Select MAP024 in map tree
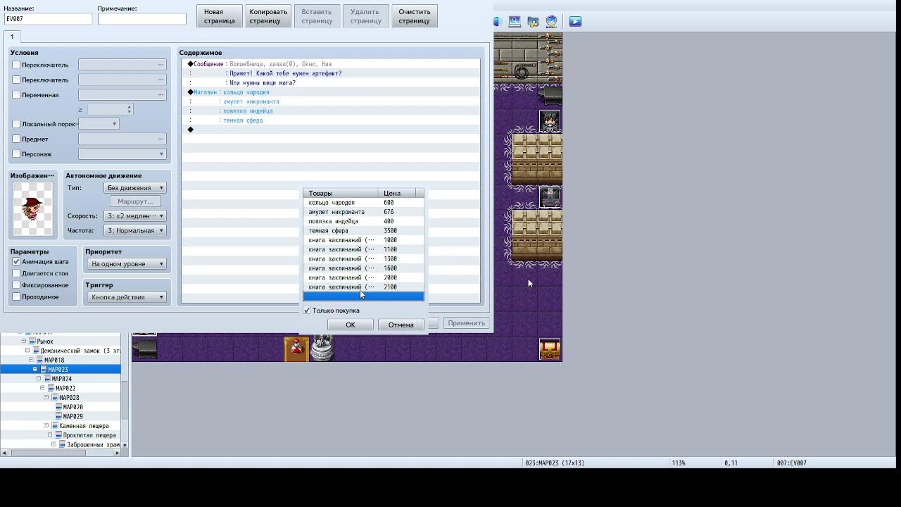Image resolution: width=901 pixels, height=507 pixels. pos(61,379)
